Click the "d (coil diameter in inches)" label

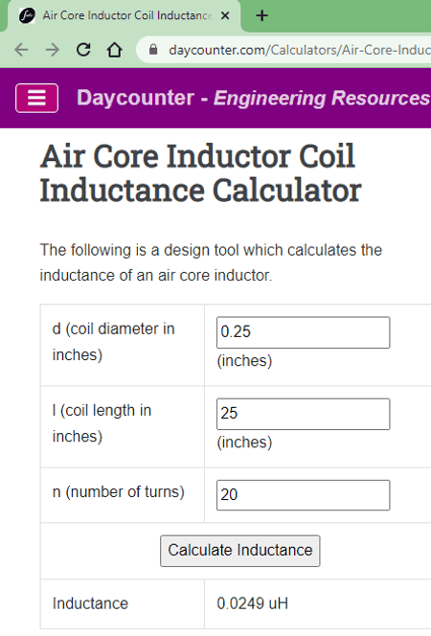pyautogui.click(x=114, y=342)
